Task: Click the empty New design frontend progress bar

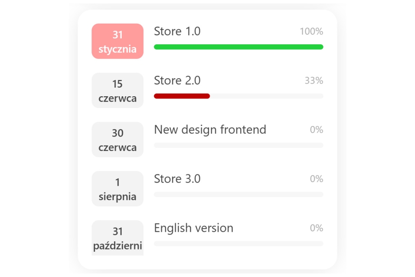Action: point(239,145)
